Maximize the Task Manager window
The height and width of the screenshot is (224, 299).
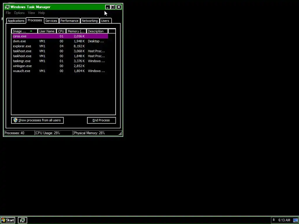[x=113, y=7]
